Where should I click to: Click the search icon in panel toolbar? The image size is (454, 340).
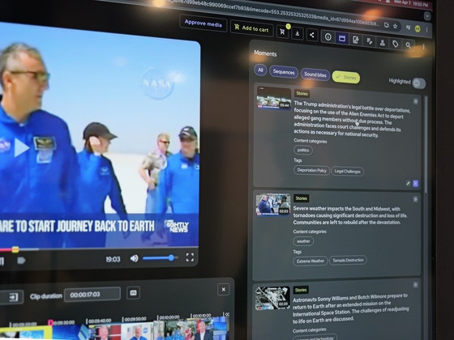pyautogui.click(x=409, y=45)
